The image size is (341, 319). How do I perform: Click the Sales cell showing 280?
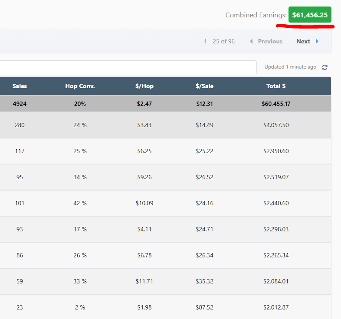click(20, 125)
